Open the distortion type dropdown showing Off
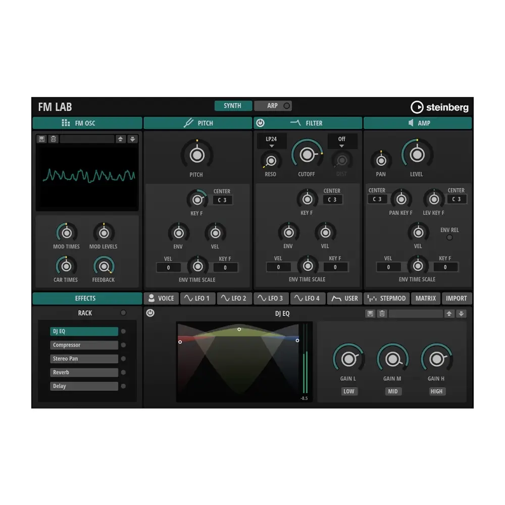Viewport: 505px width, 505px height. [342, 141]
